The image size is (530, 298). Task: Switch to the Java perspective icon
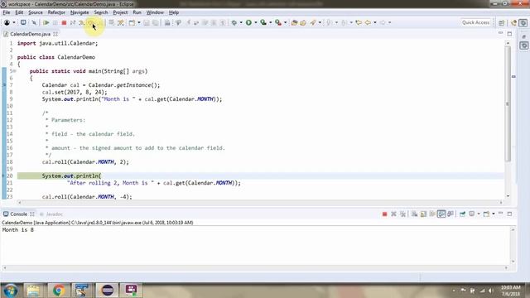point(513,22)
